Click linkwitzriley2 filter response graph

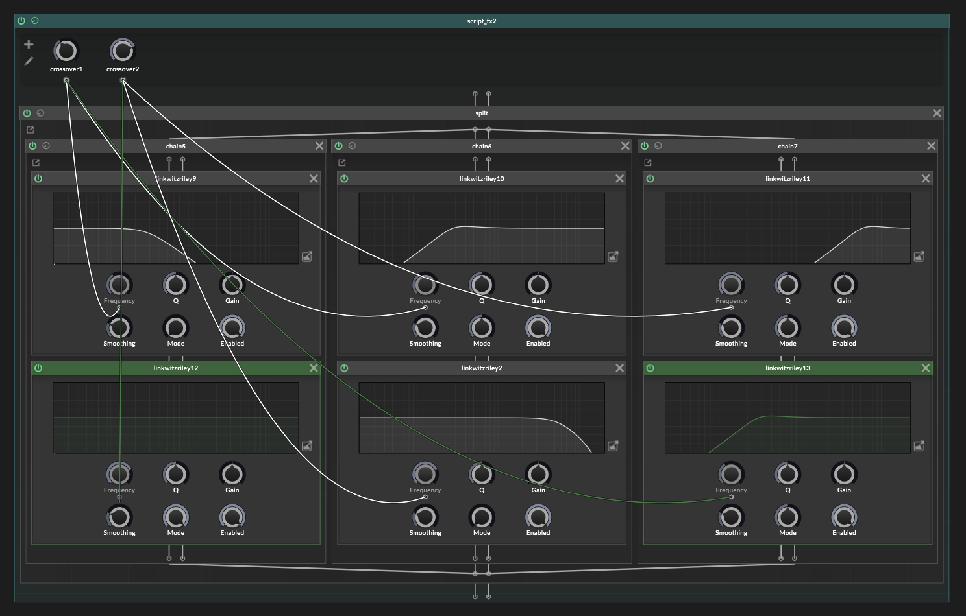482,418
